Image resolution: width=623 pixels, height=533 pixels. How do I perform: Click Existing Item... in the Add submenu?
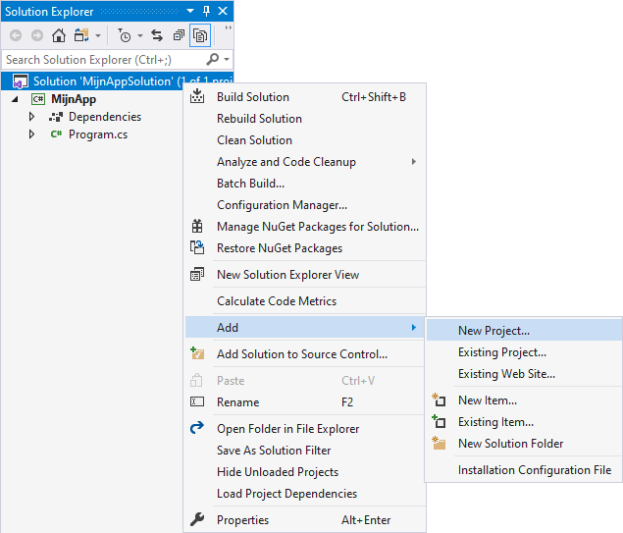[495, 422]
